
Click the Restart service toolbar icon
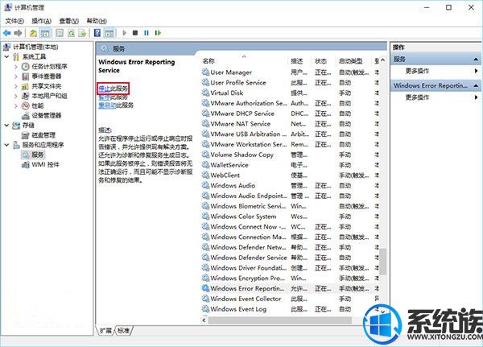(158, 33)
